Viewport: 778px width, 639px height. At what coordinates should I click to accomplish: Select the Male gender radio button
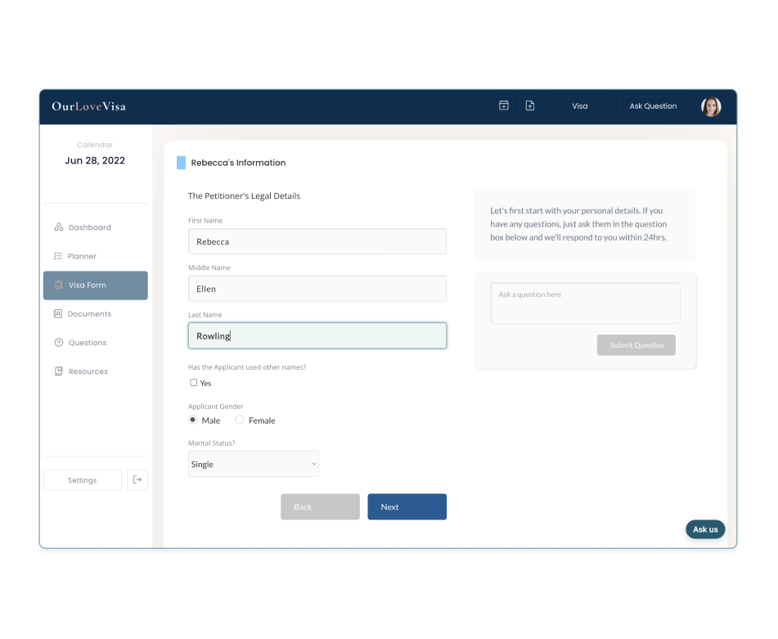(192, 420)
